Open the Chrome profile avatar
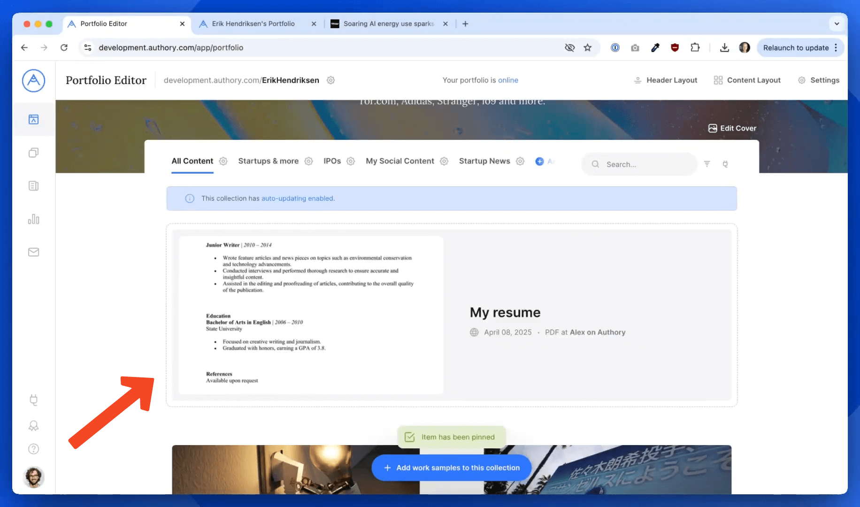 click(x=745, y=47)
